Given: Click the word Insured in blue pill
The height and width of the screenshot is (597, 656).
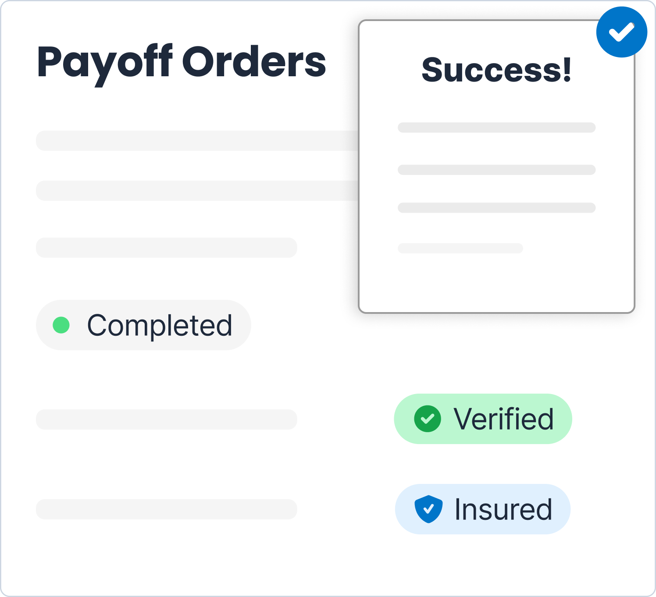Looking at the screenshot, I should click(503, 509).
